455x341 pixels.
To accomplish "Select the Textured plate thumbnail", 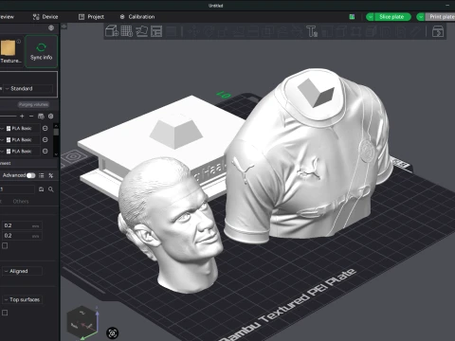I will pyautogui.click(x=8, y=48).
